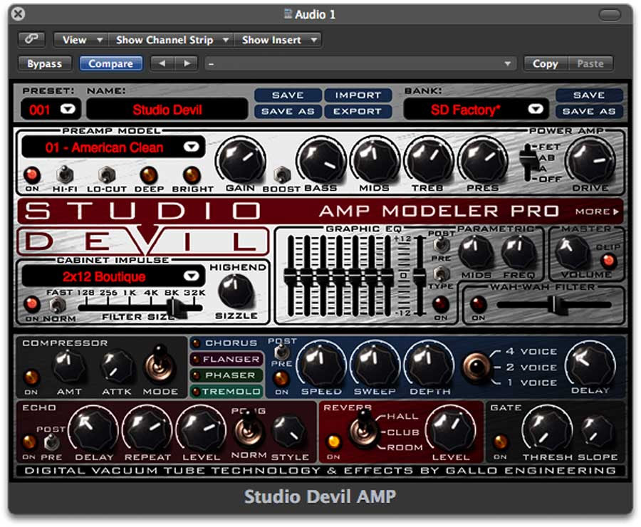Click the Copy button
The width and height of the screenshot is (641, 527).
(546, 63)
